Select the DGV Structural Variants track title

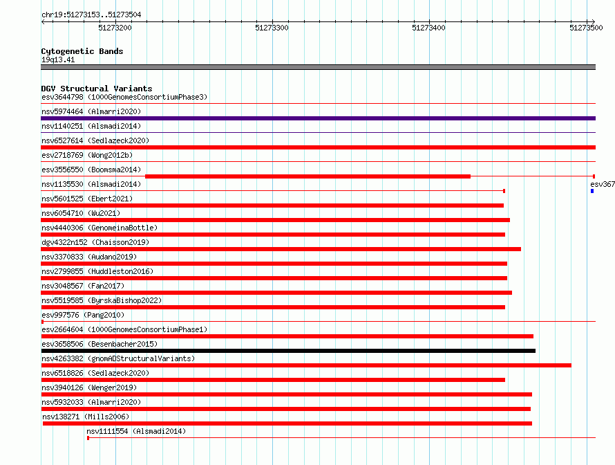point(97,89)
